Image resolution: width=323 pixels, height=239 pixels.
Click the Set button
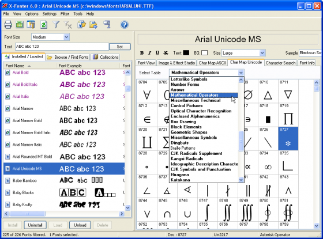120,47
